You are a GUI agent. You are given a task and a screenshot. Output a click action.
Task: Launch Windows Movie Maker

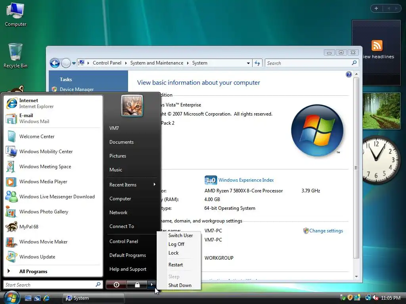(53, 242)
